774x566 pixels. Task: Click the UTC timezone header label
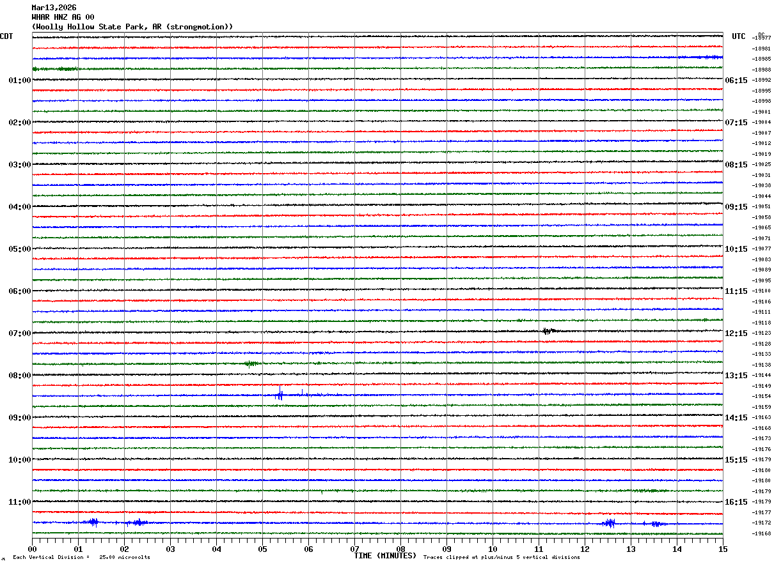pyautogui.click(x=739, y=36)
